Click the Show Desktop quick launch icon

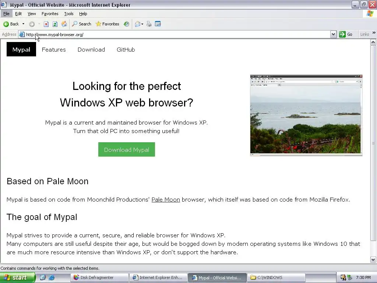tap(43, 277)
